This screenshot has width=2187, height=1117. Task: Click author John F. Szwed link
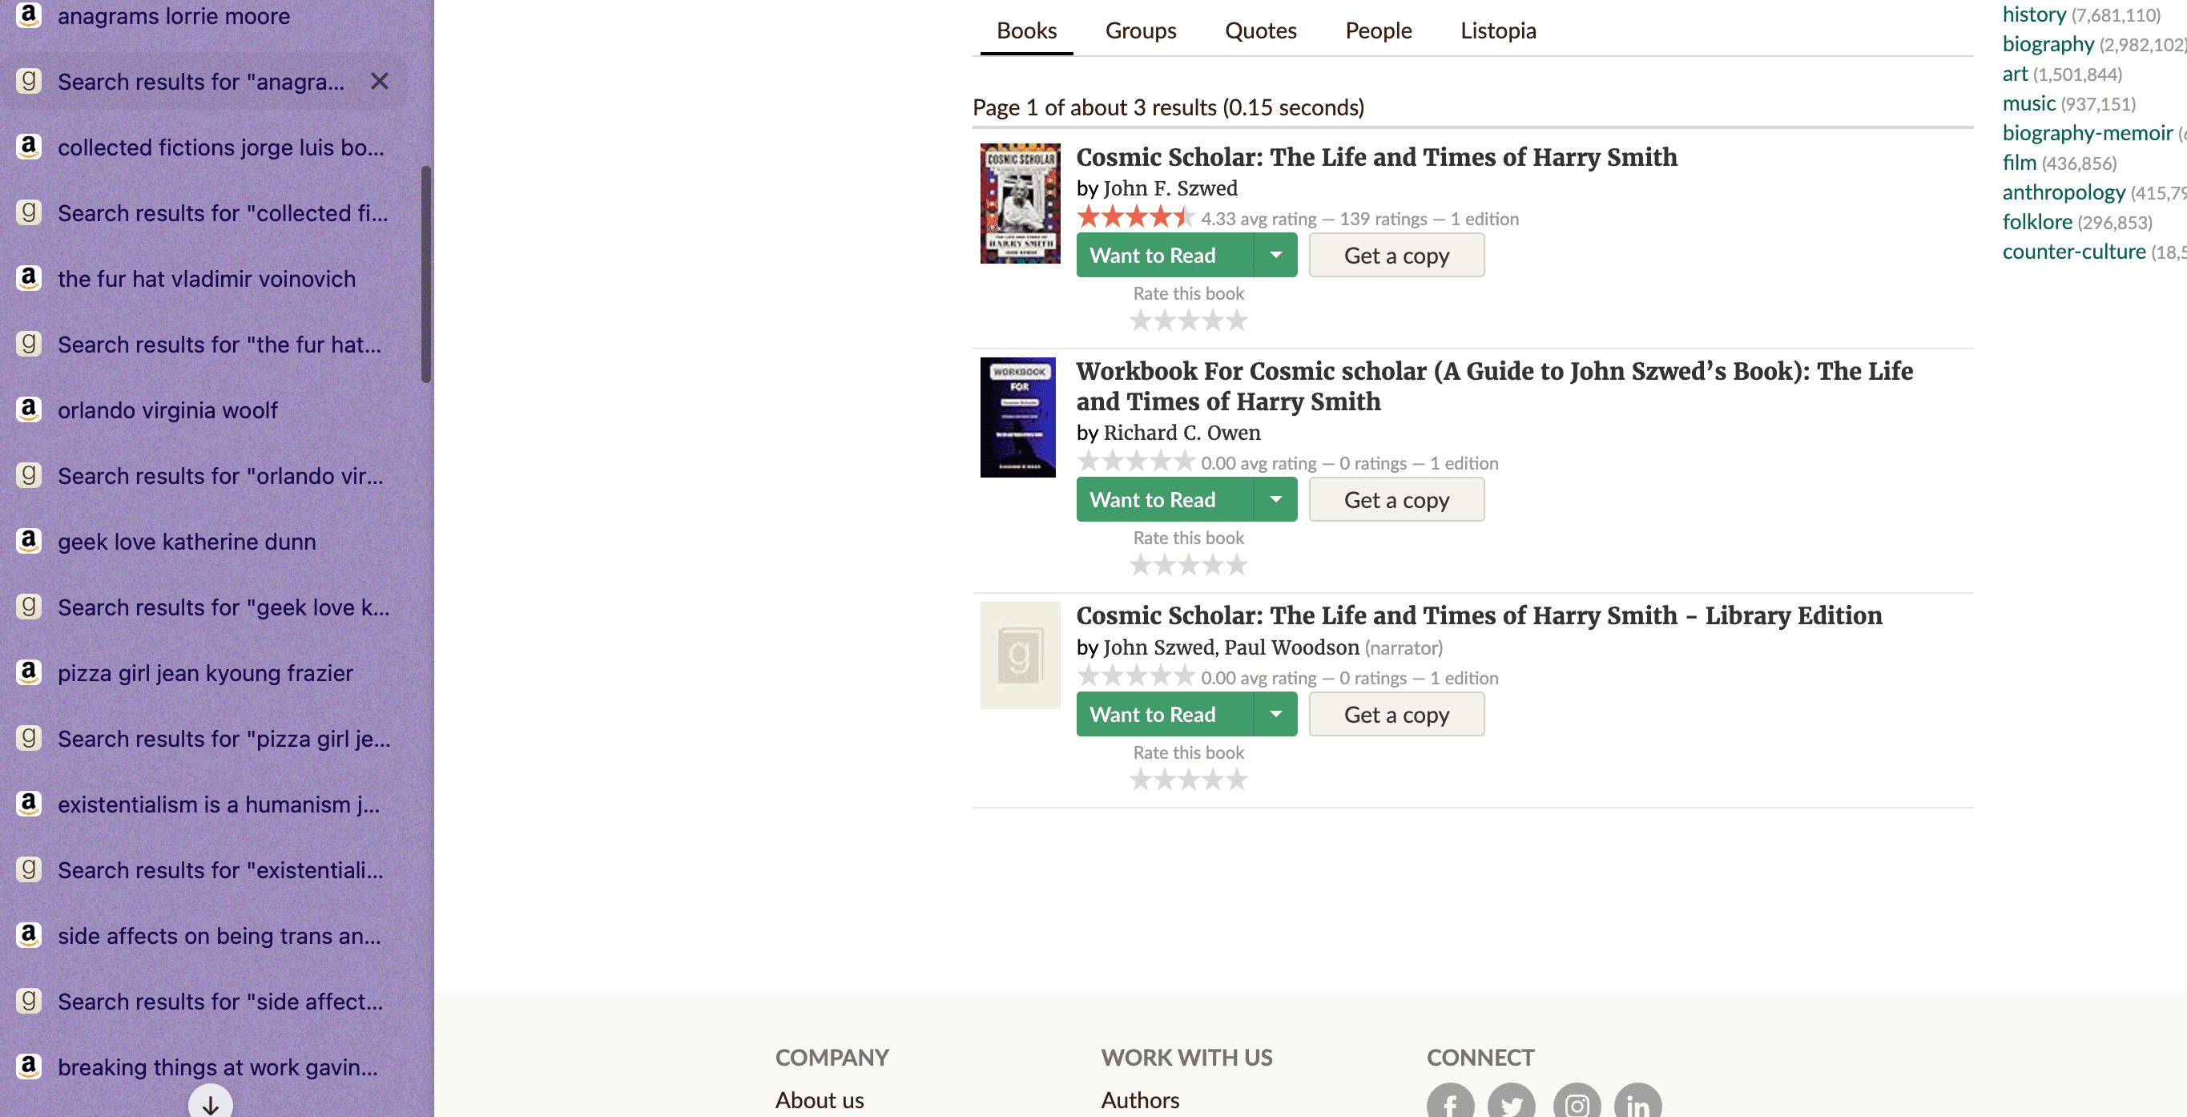(x=1169, y=188)
